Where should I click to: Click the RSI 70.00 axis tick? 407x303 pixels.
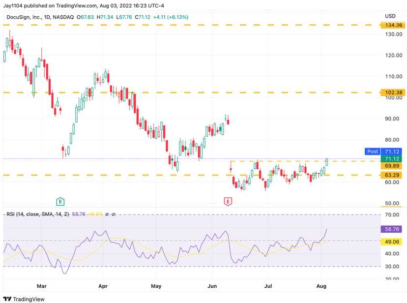pos(392,215)
